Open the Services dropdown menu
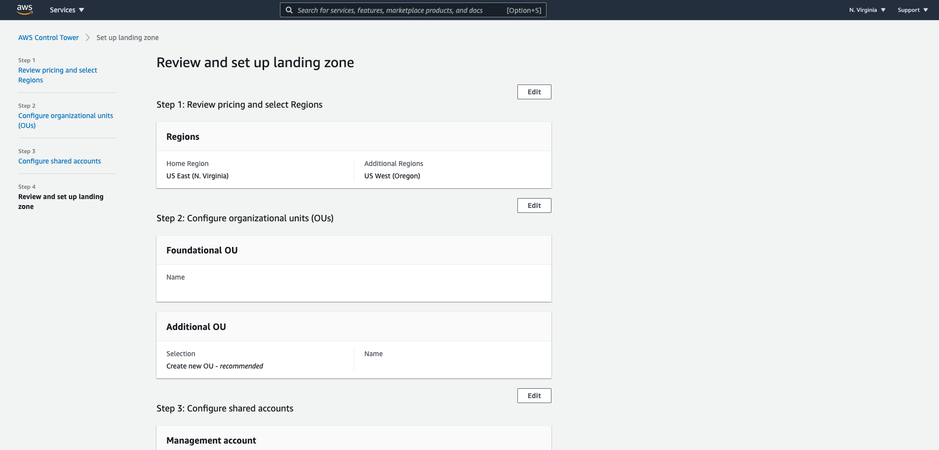The height and width of the screenshot is (450, 939). click(67, 10)
